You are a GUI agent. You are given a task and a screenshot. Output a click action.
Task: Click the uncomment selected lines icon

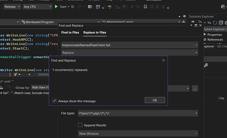(x=137, y=7)
